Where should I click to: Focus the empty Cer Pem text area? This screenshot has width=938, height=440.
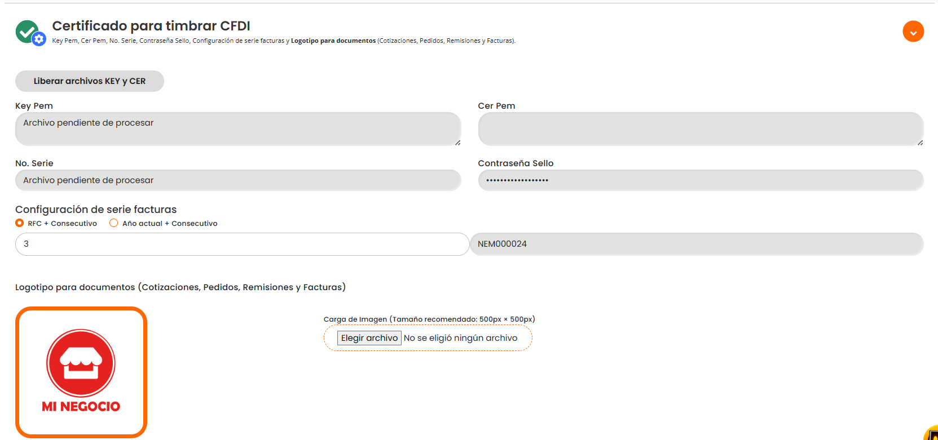700,129
